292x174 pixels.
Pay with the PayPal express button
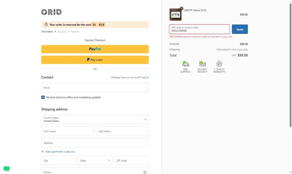(x=95, y=49)
